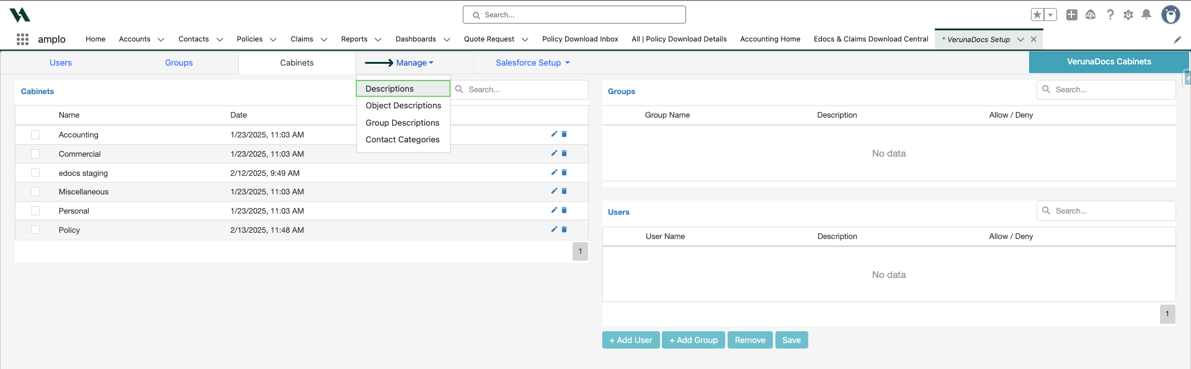
Task: Edit the Policy cabinet pencil icon
Action: [x=554, y=229]
